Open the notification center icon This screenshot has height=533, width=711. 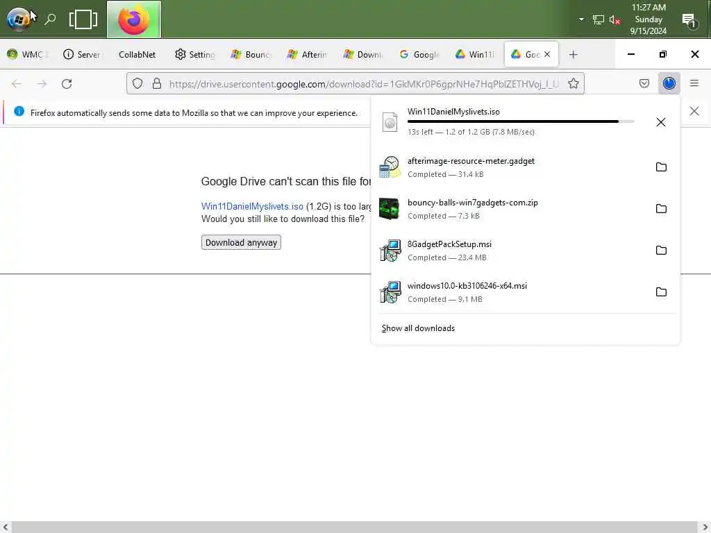point(689,19)
